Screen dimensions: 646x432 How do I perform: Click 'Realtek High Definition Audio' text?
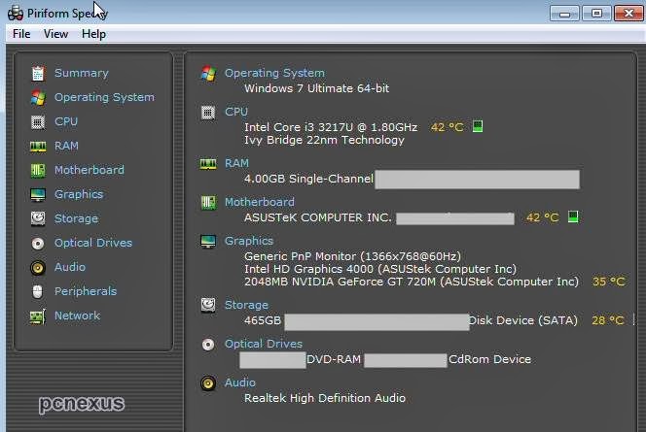pyautogui.click(x=325, y=398)
